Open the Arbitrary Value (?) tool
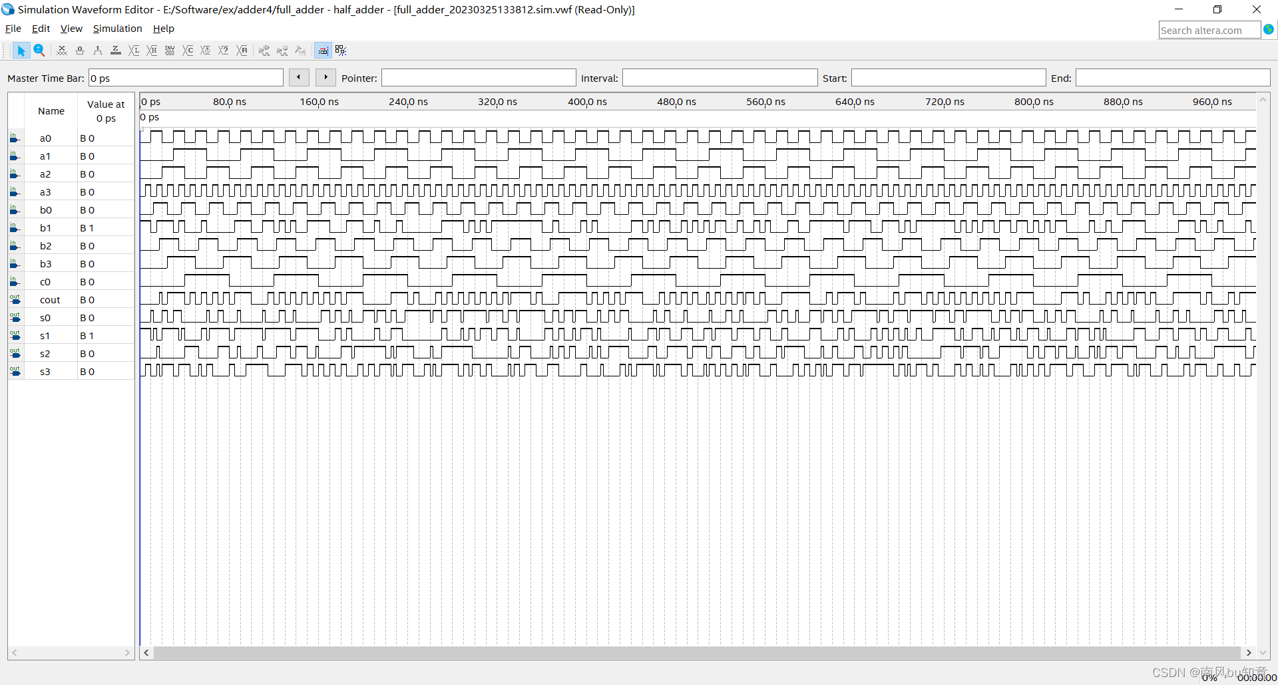This screenshot has width=1278, height=685. click(224, 51)
